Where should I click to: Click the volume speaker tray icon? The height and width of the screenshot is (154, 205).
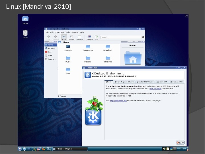click(x=164, y=149)
